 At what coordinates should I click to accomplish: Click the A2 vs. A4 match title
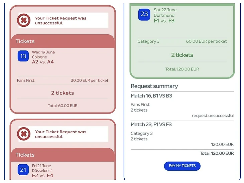pyautogui.click(x=43, y=62)
